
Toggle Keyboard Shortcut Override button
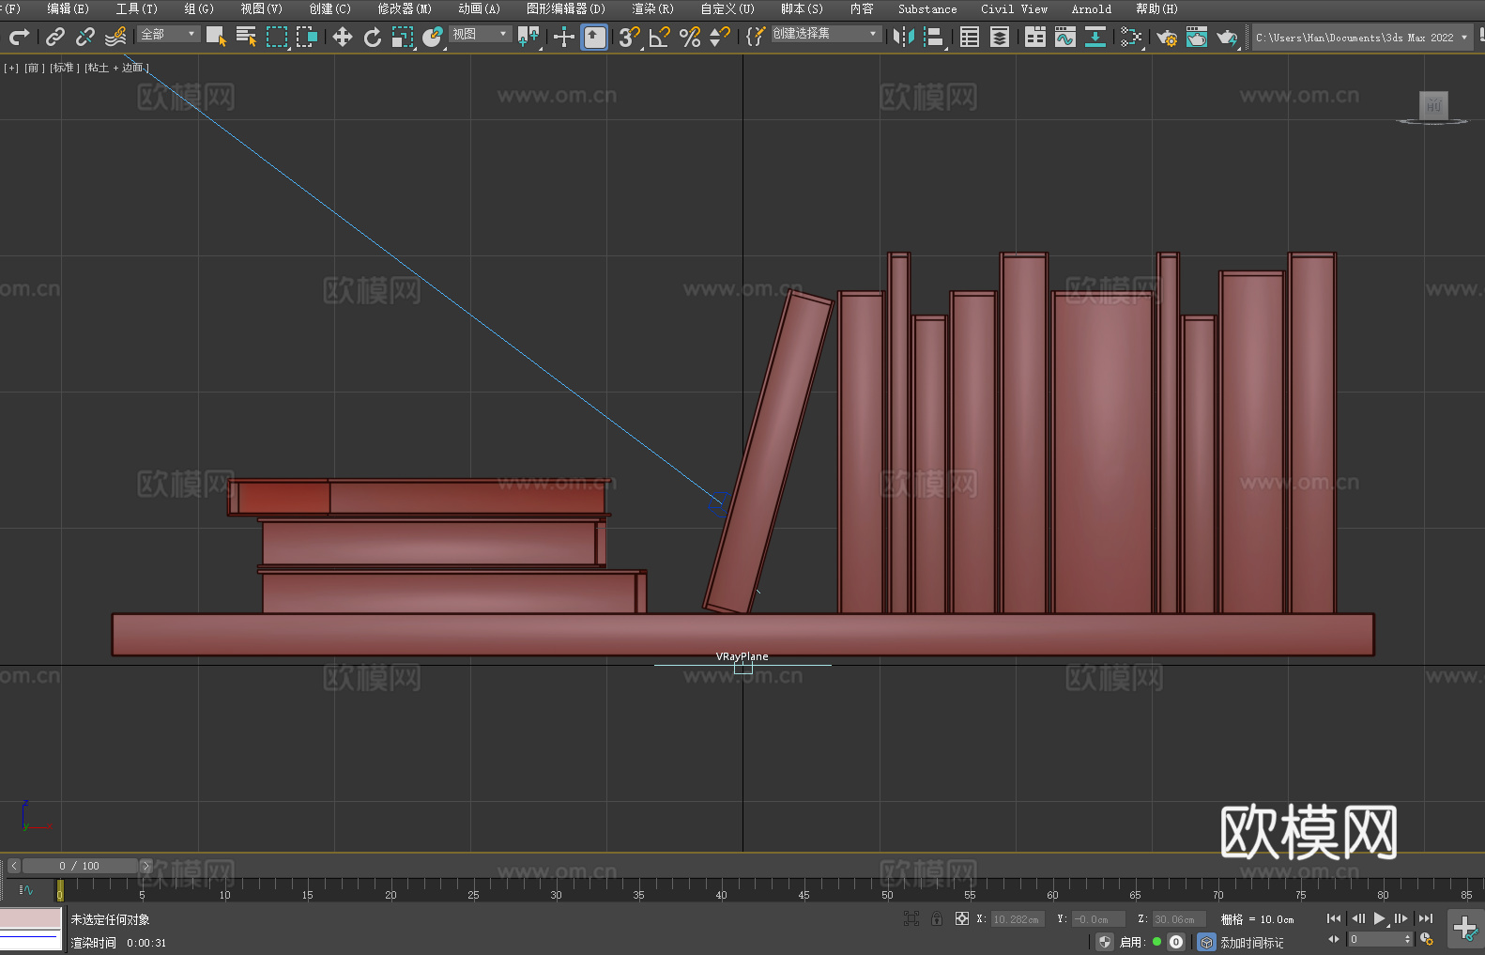[594, 37]
